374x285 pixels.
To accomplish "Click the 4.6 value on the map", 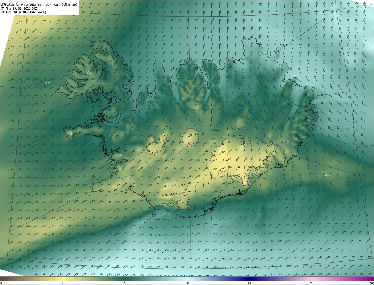I will coord(48,83).
